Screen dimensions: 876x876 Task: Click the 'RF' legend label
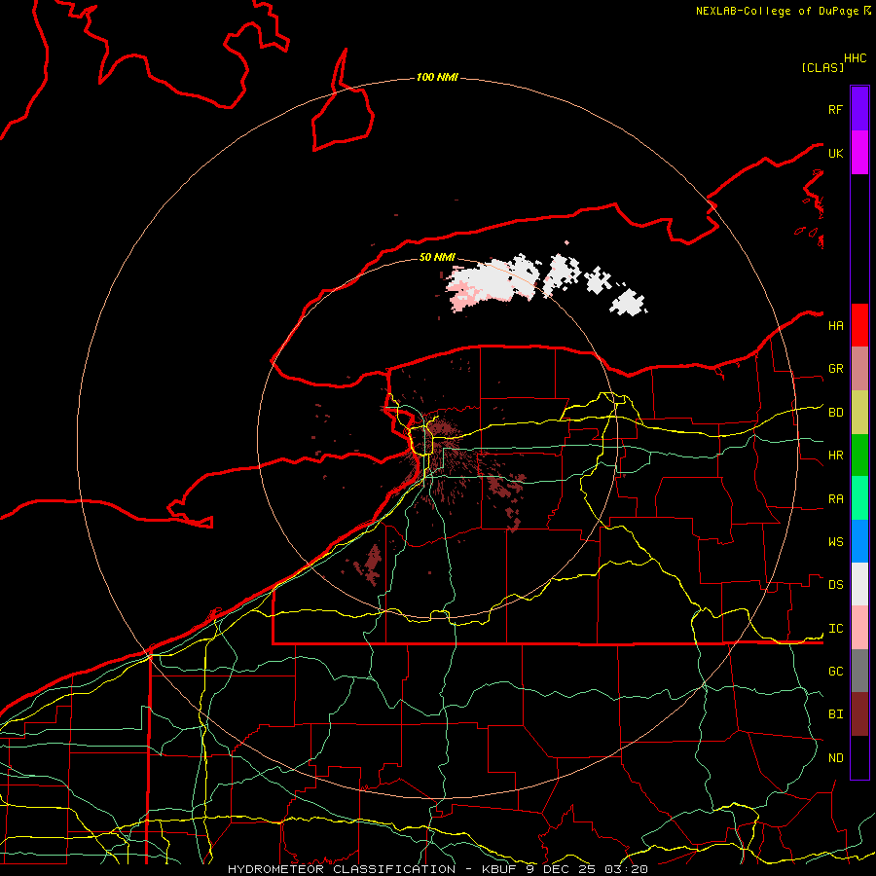click(x=835, y=109)
